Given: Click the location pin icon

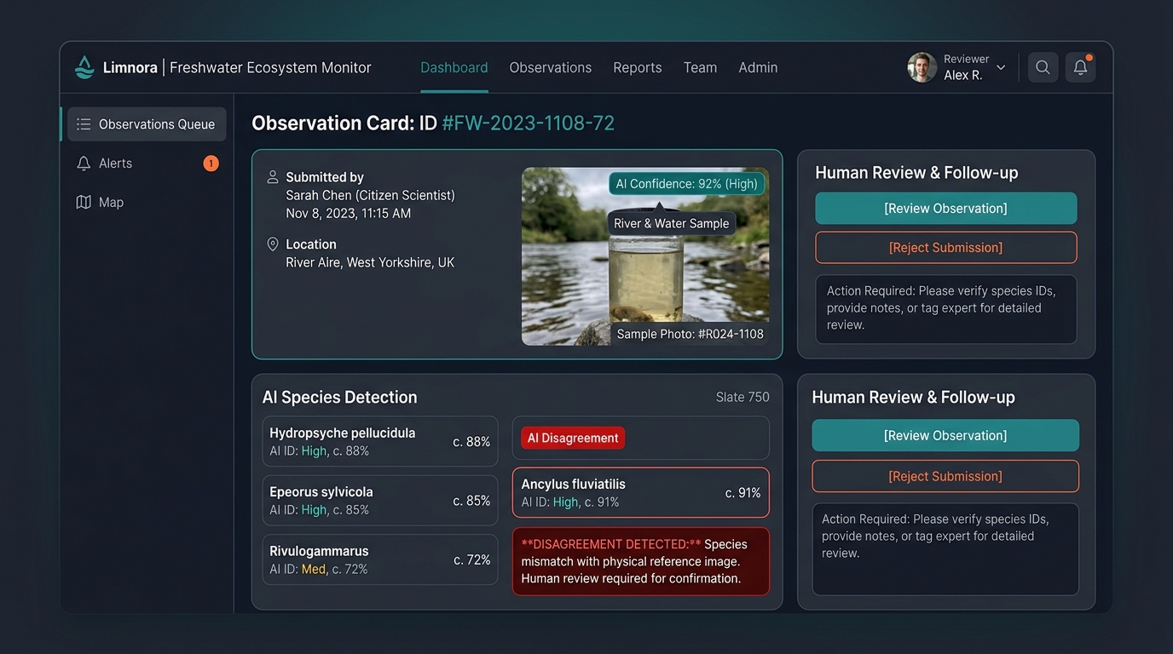Looking at the screenshot, I should point(273,244).
